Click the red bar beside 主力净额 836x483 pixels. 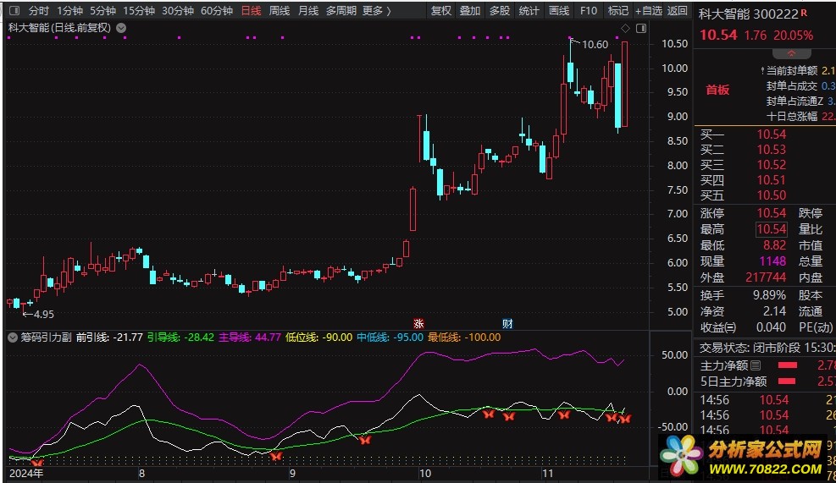tap(788, 365)
